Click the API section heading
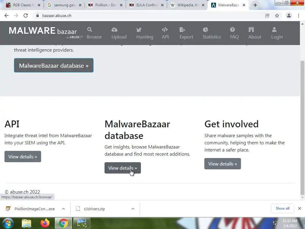Image resolution: width=305 pixels, height=229 pixels. click(12, 124)
